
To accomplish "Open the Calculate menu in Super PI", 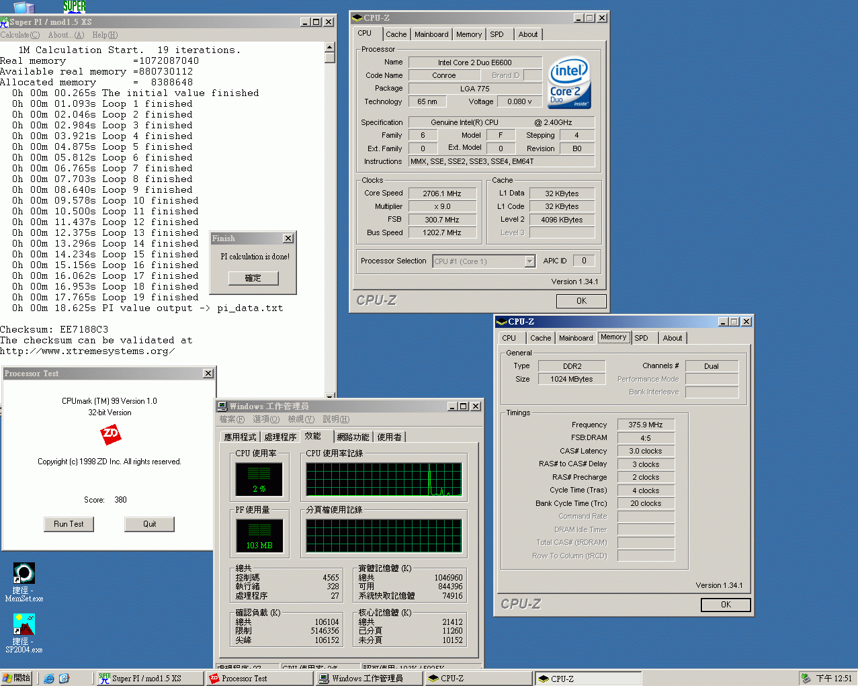I will [20, 35].
